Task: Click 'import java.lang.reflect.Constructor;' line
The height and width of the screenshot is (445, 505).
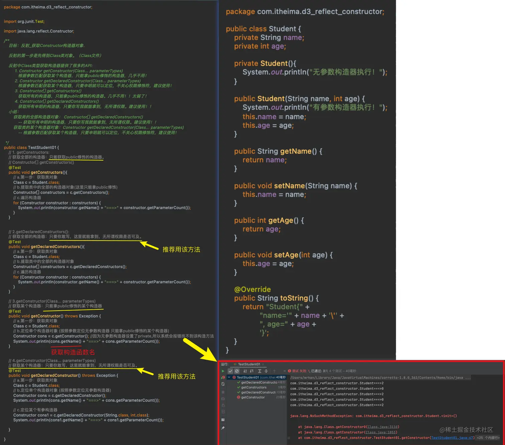Action: (39, 31)
